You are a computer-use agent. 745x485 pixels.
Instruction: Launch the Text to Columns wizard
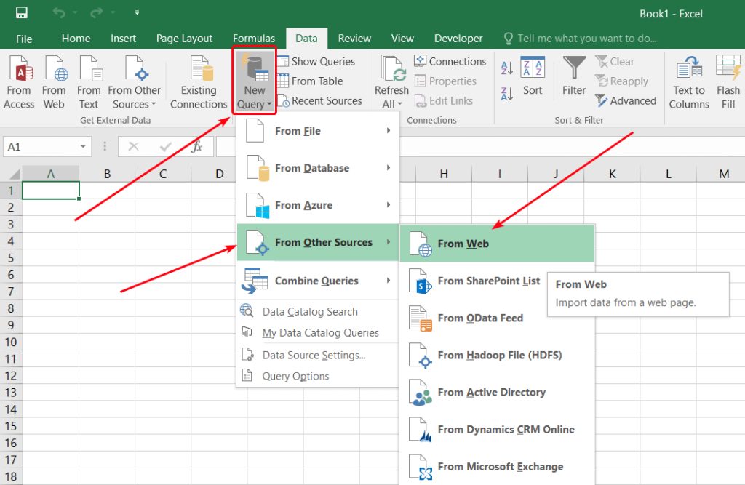(688, 80)
